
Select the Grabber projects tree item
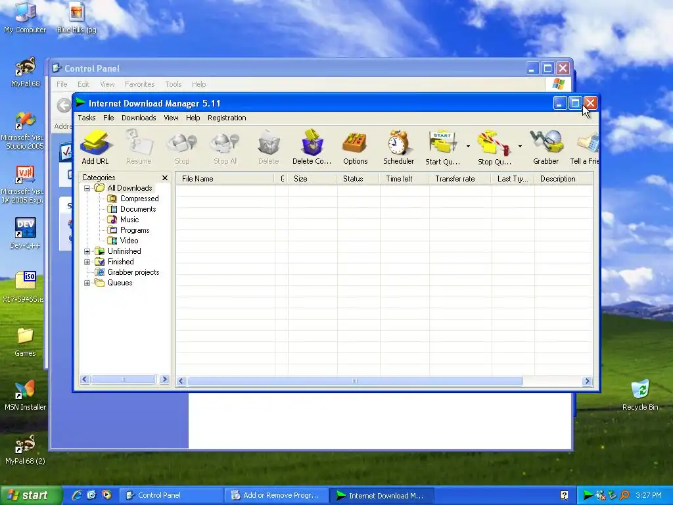127,272
